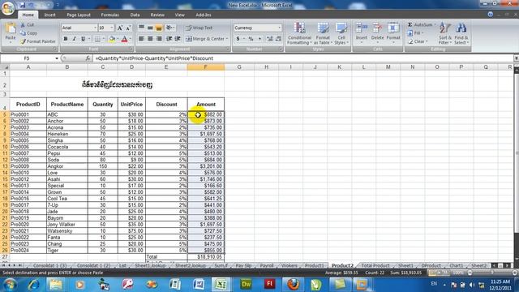The height and width of the screenshot is (292, 519).
Task: Open Firefox from the taskbar
Action: [x=293, y=284]
